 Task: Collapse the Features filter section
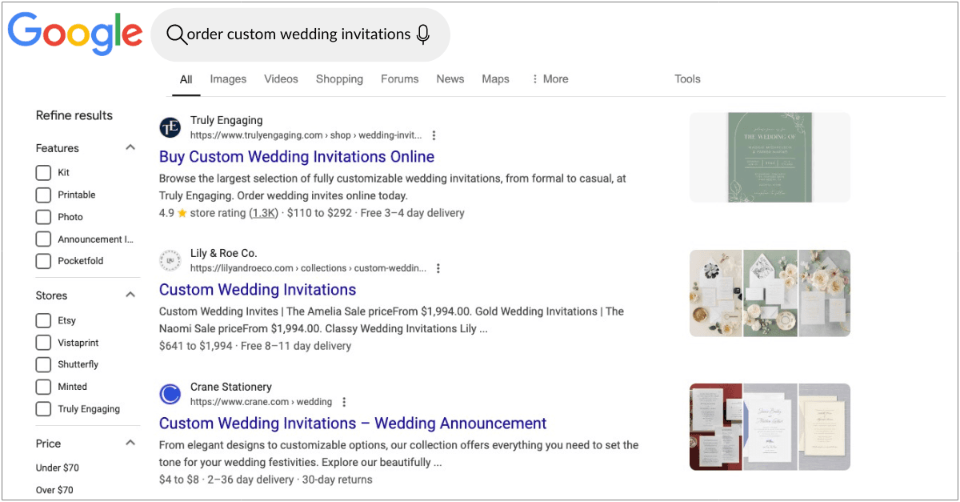[130, 148]
